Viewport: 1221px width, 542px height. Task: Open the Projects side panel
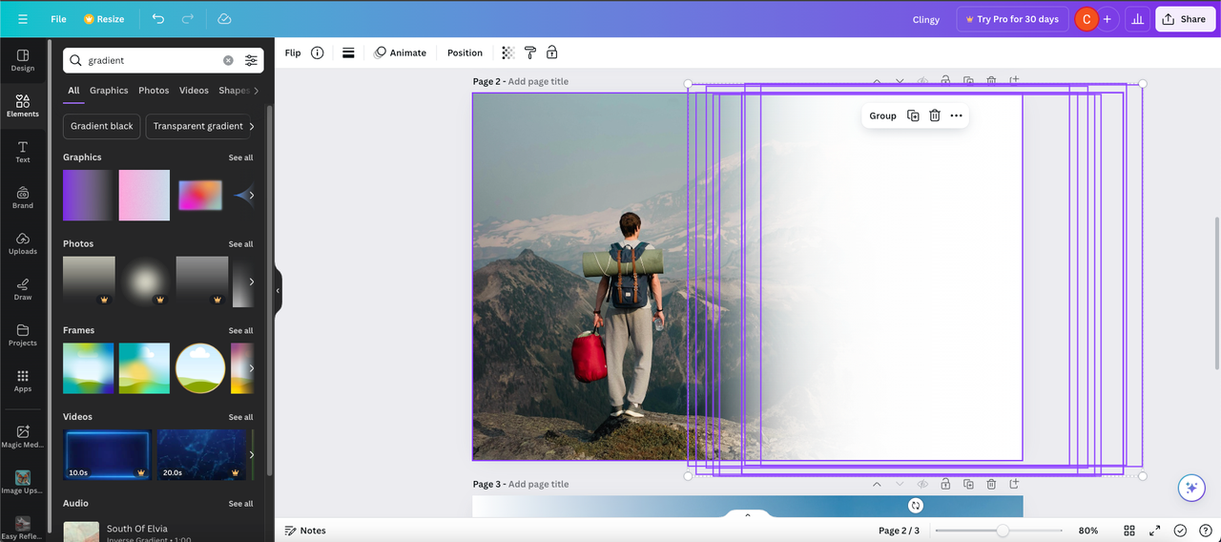pos(23,335)
